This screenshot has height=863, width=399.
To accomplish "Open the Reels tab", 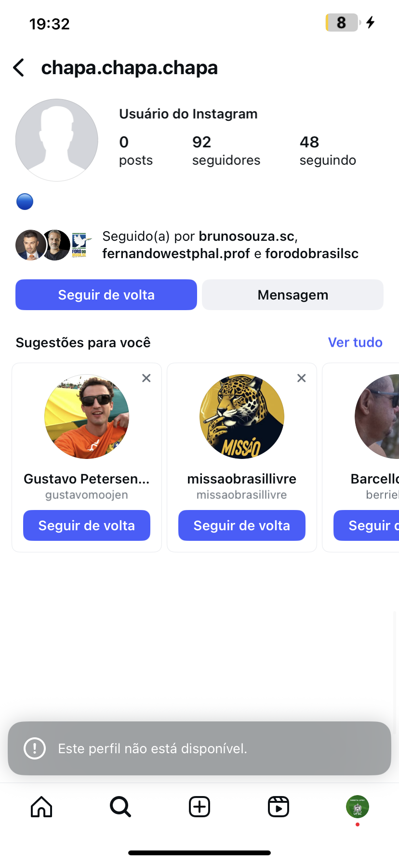I will 279,807.
